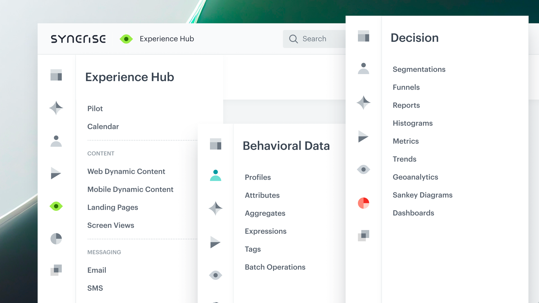Open the grid squares icon at top of Decision sidebar
Viewport: 539px width, 303px height.
pyautogui.click(x=364, y=36)
